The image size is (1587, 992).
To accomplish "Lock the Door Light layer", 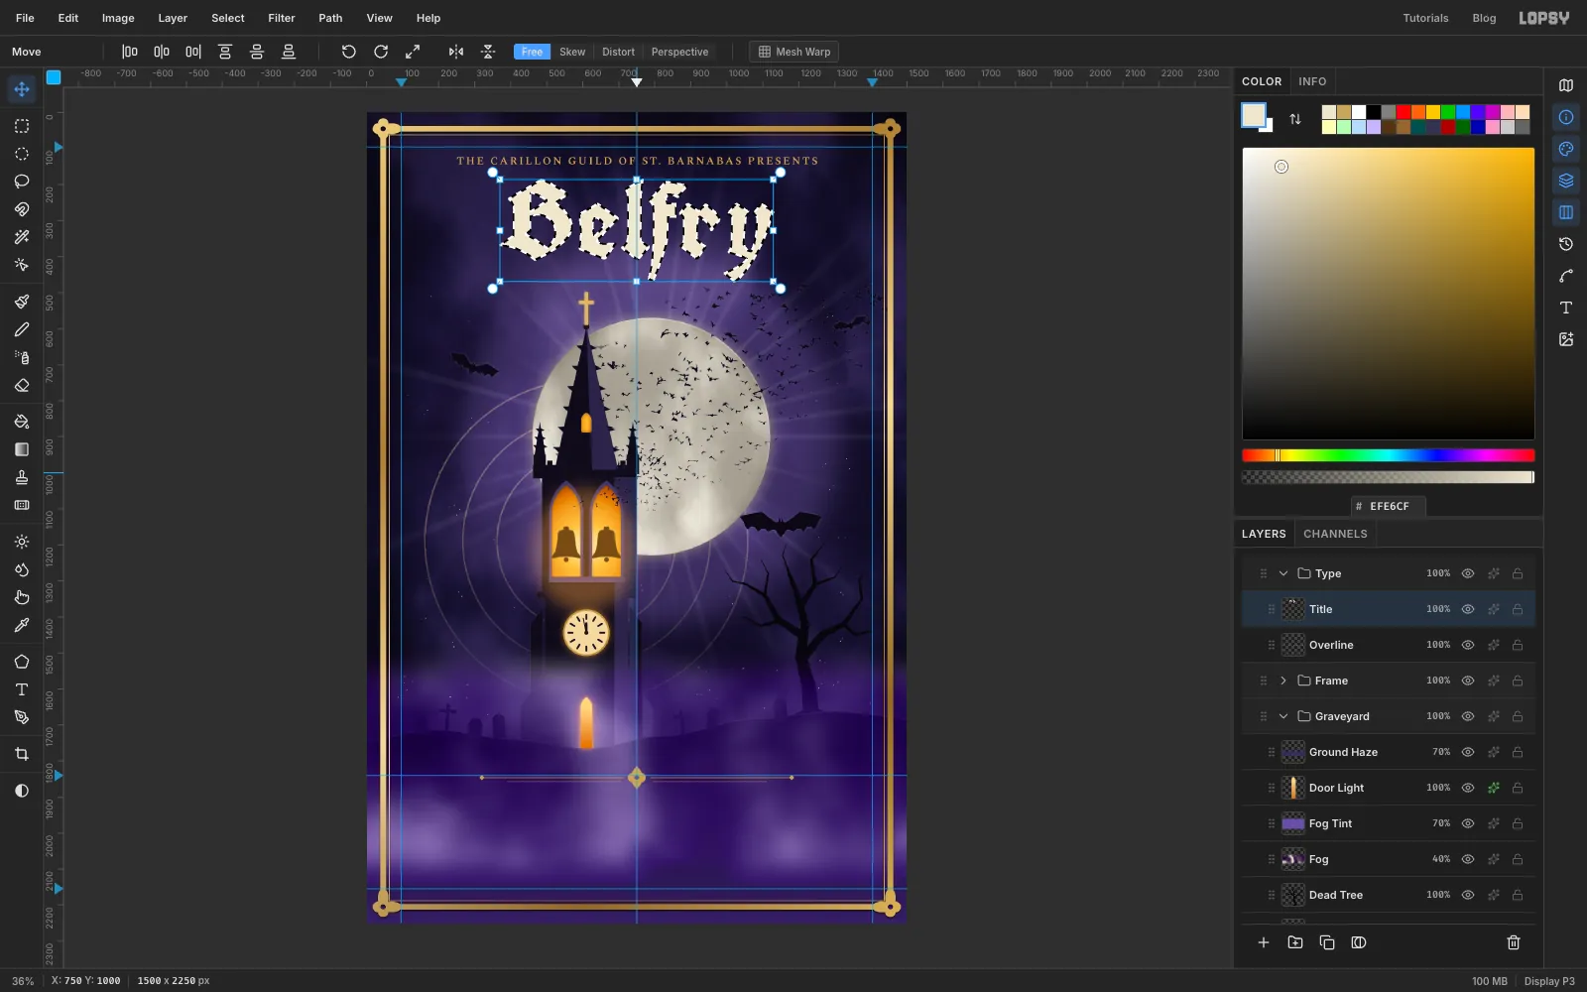I will click(x=1518, y=788).
